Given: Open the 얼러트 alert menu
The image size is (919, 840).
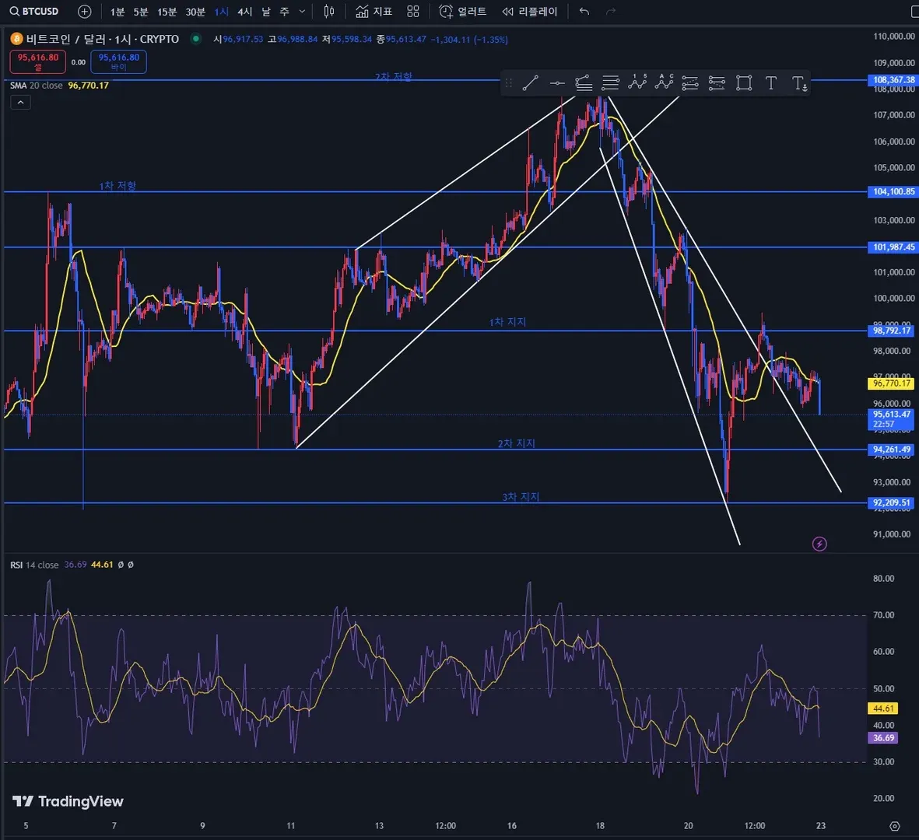Looking at the screenshot, I should click(463, 12).
